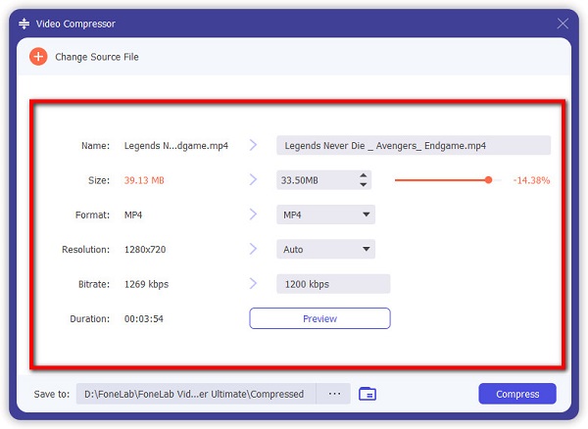
Task: Click the arrow chevron in the Name row
Action: tap(254, 145)
